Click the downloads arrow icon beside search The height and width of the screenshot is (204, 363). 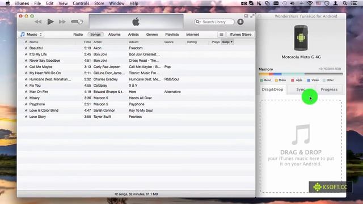240,22
